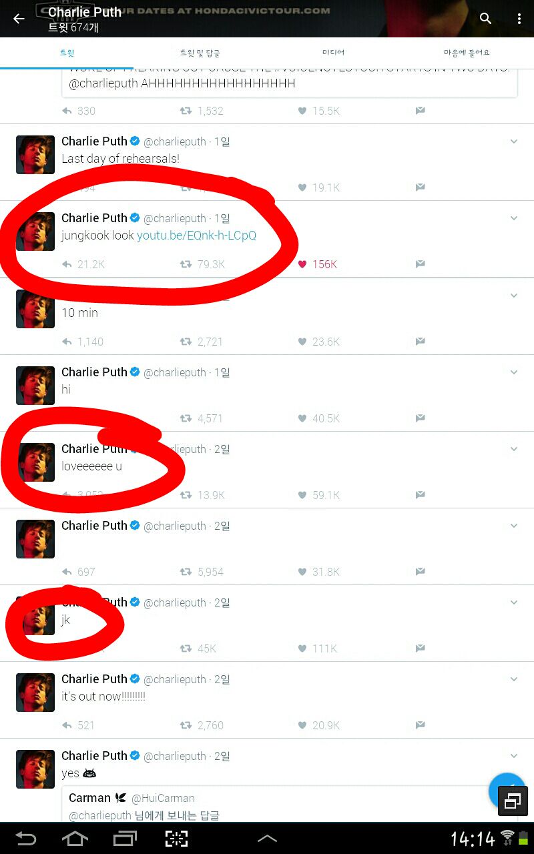Open search with magnifier icon
Image resolution: width=534 pixels, height=854 pixels.
[x=486, y=19]
